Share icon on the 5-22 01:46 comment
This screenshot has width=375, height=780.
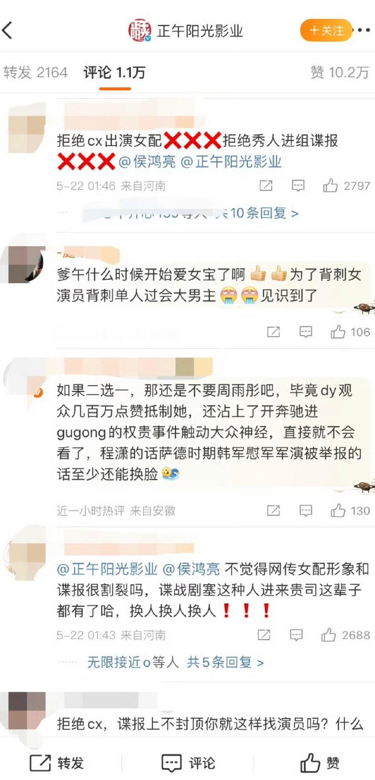pos(266,186)
